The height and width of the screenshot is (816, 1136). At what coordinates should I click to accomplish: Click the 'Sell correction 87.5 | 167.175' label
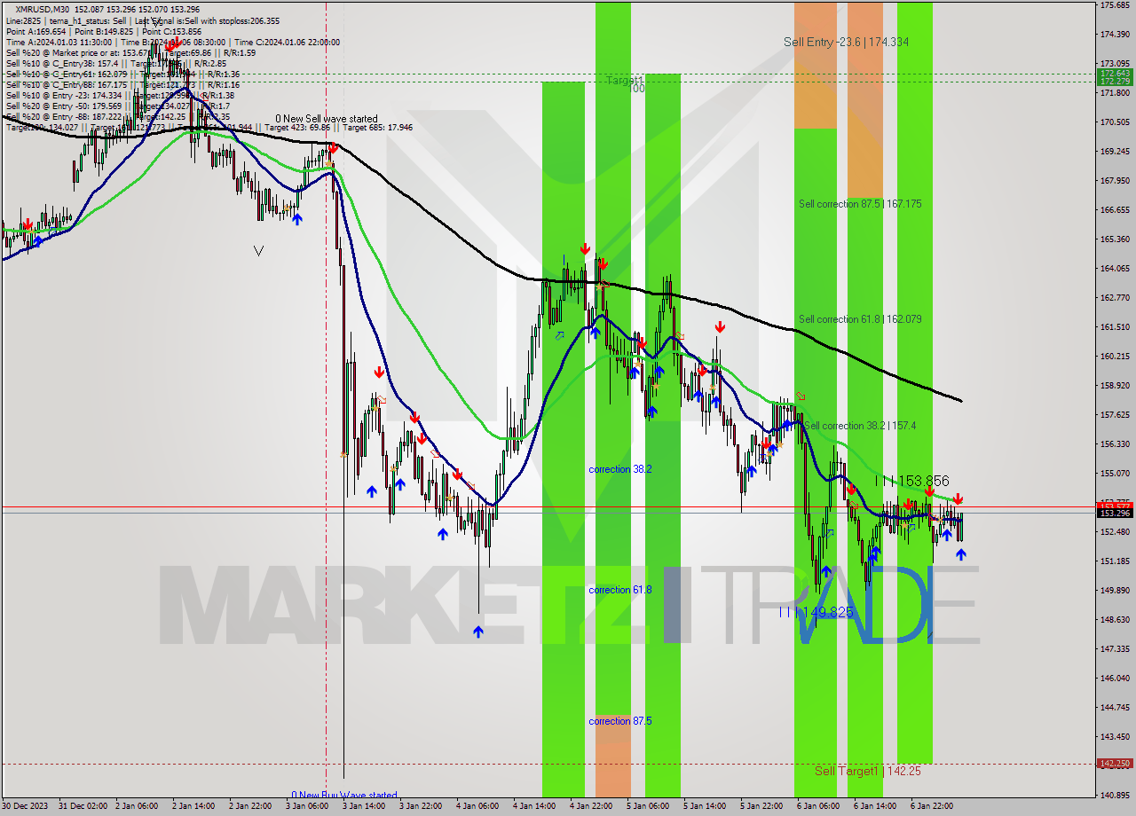pos(860,204)
